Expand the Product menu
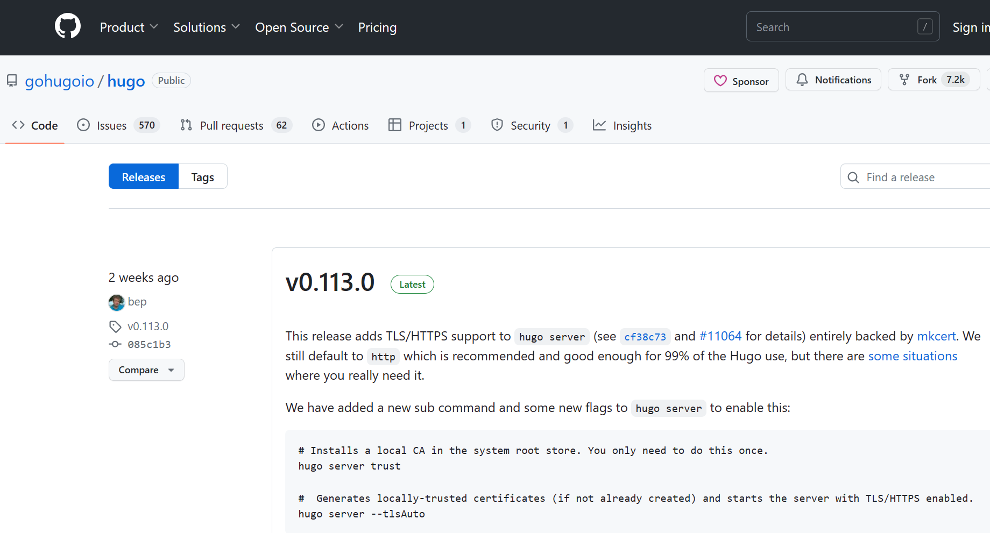This screenshot has width=990, height=533. point(129,27)
